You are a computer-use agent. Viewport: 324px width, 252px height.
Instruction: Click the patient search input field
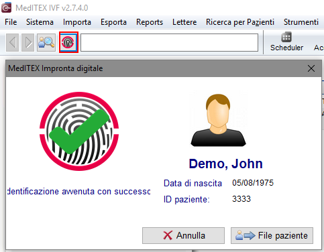169,42
